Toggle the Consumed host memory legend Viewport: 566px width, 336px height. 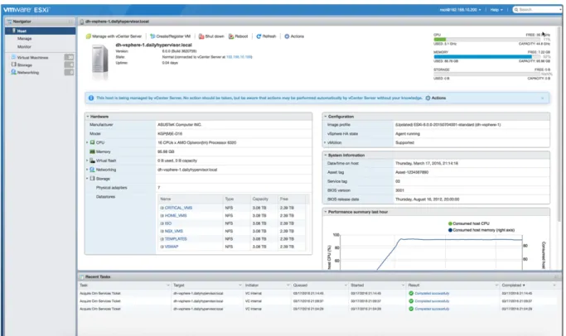pos(481,230)
